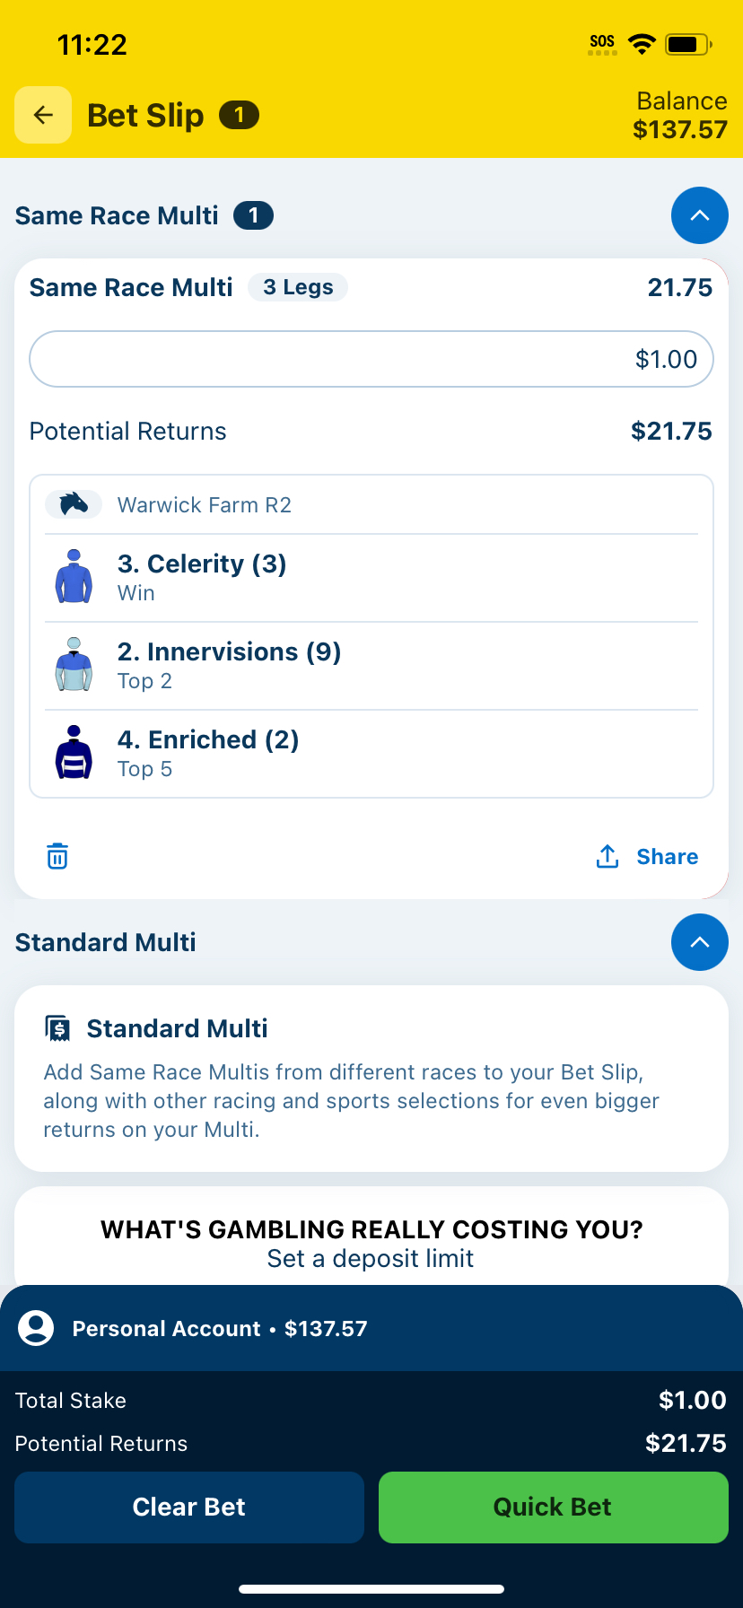Viewport: 743px width, 1608px height.
Task: Place the bet with Quick Bet
Action: (x=554, y=1507)
